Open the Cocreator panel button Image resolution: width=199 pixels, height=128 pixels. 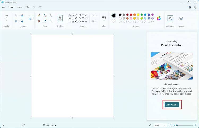coord(170,18)
